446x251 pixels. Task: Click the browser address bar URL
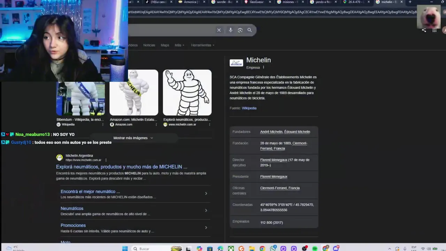(272, 12)
